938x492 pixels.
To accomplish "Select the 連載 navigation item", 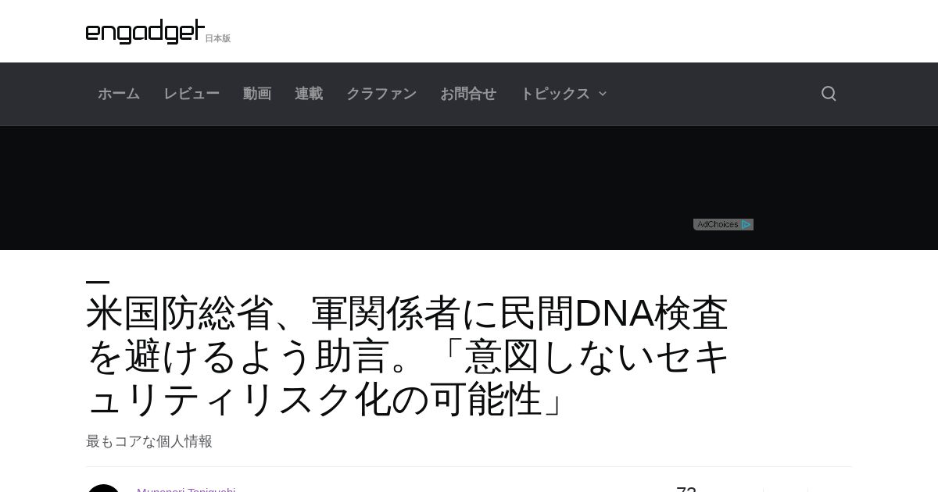I will 309,94.
